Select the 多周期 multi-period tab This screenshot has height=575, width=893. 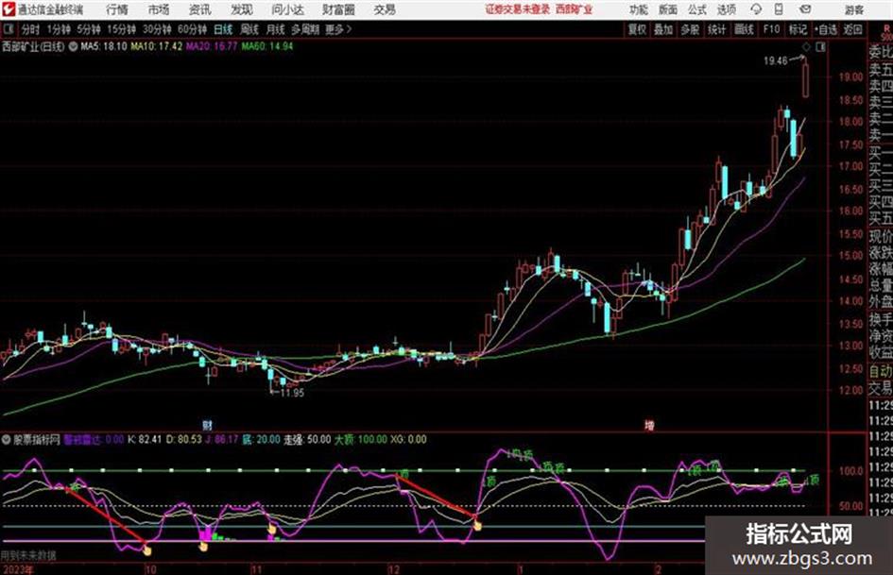click(305, 29)
